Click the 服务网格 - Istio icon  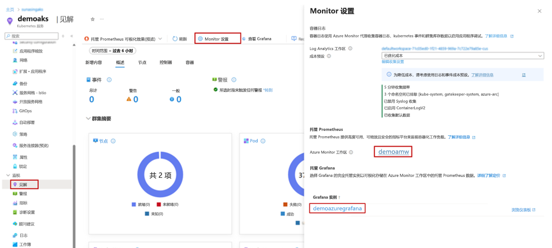(15, 93)
